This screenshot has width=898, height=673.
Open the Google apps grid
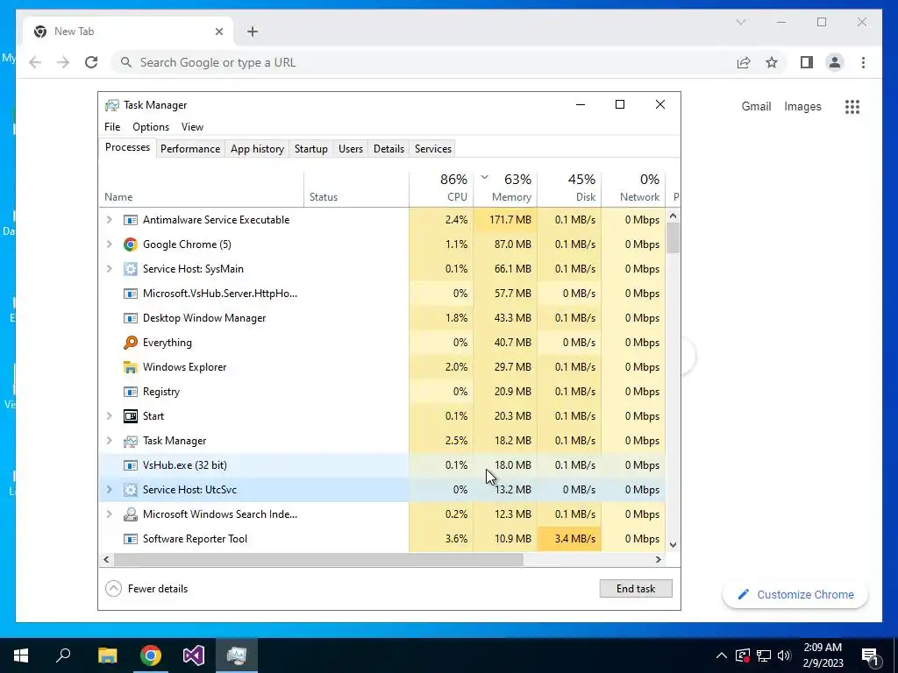click(852, 106)
